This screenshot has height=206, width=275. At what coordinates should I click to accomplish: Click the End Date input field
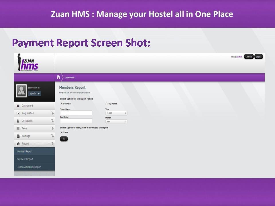(x=76, y=121)
